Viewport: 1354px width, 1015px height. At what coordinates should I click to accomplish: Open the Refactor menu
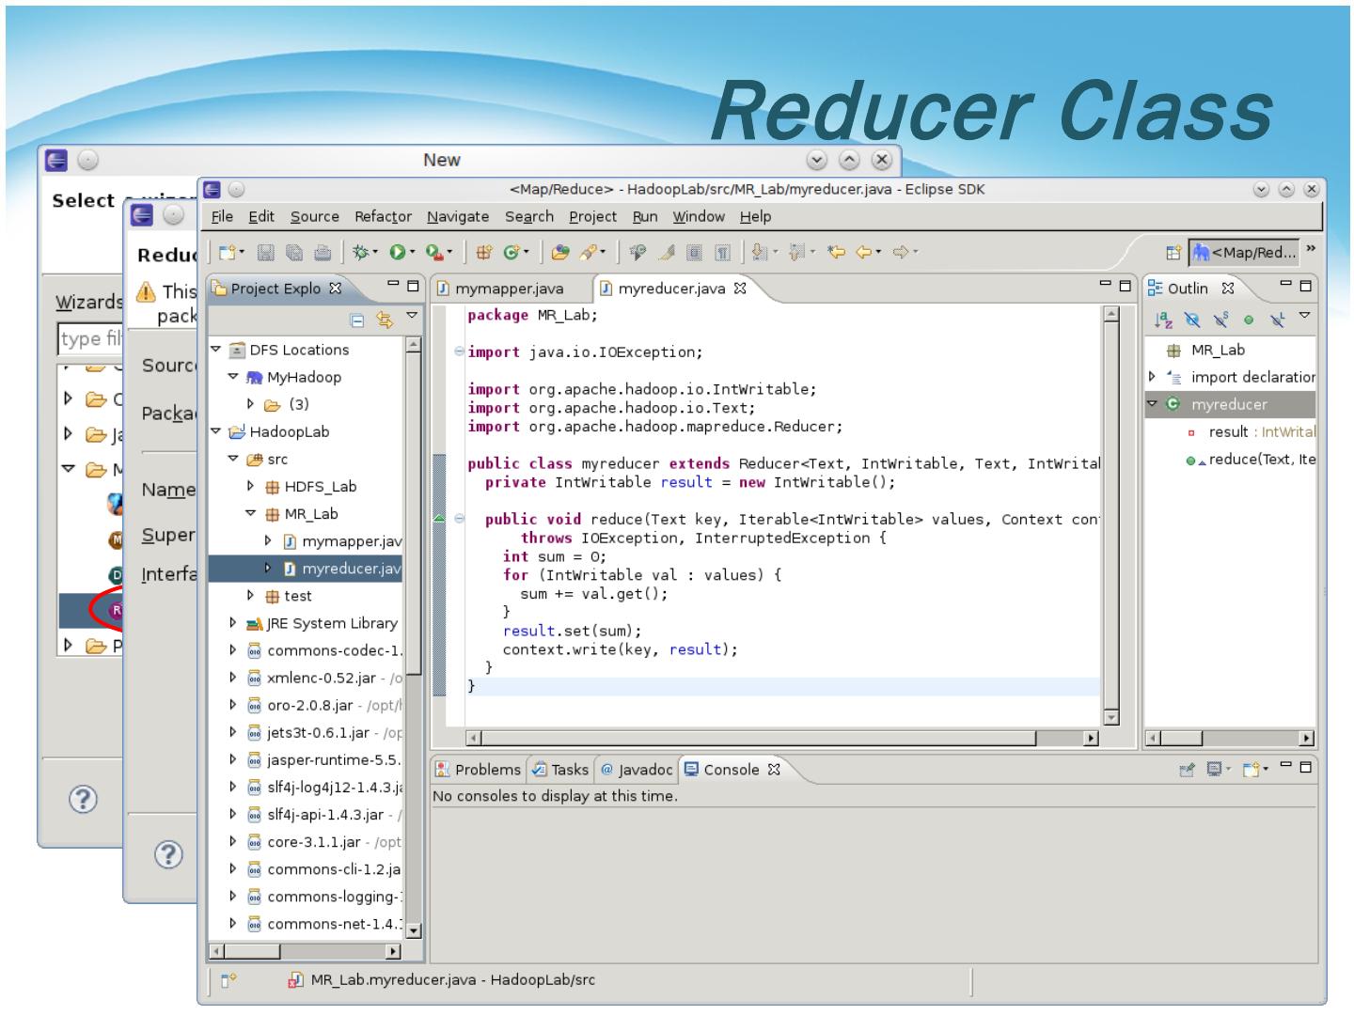[x=383, y=216]
